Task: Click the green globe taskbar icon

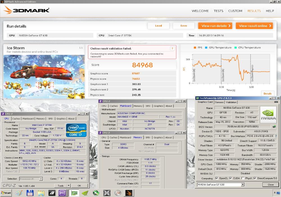Action: point(96,193)
